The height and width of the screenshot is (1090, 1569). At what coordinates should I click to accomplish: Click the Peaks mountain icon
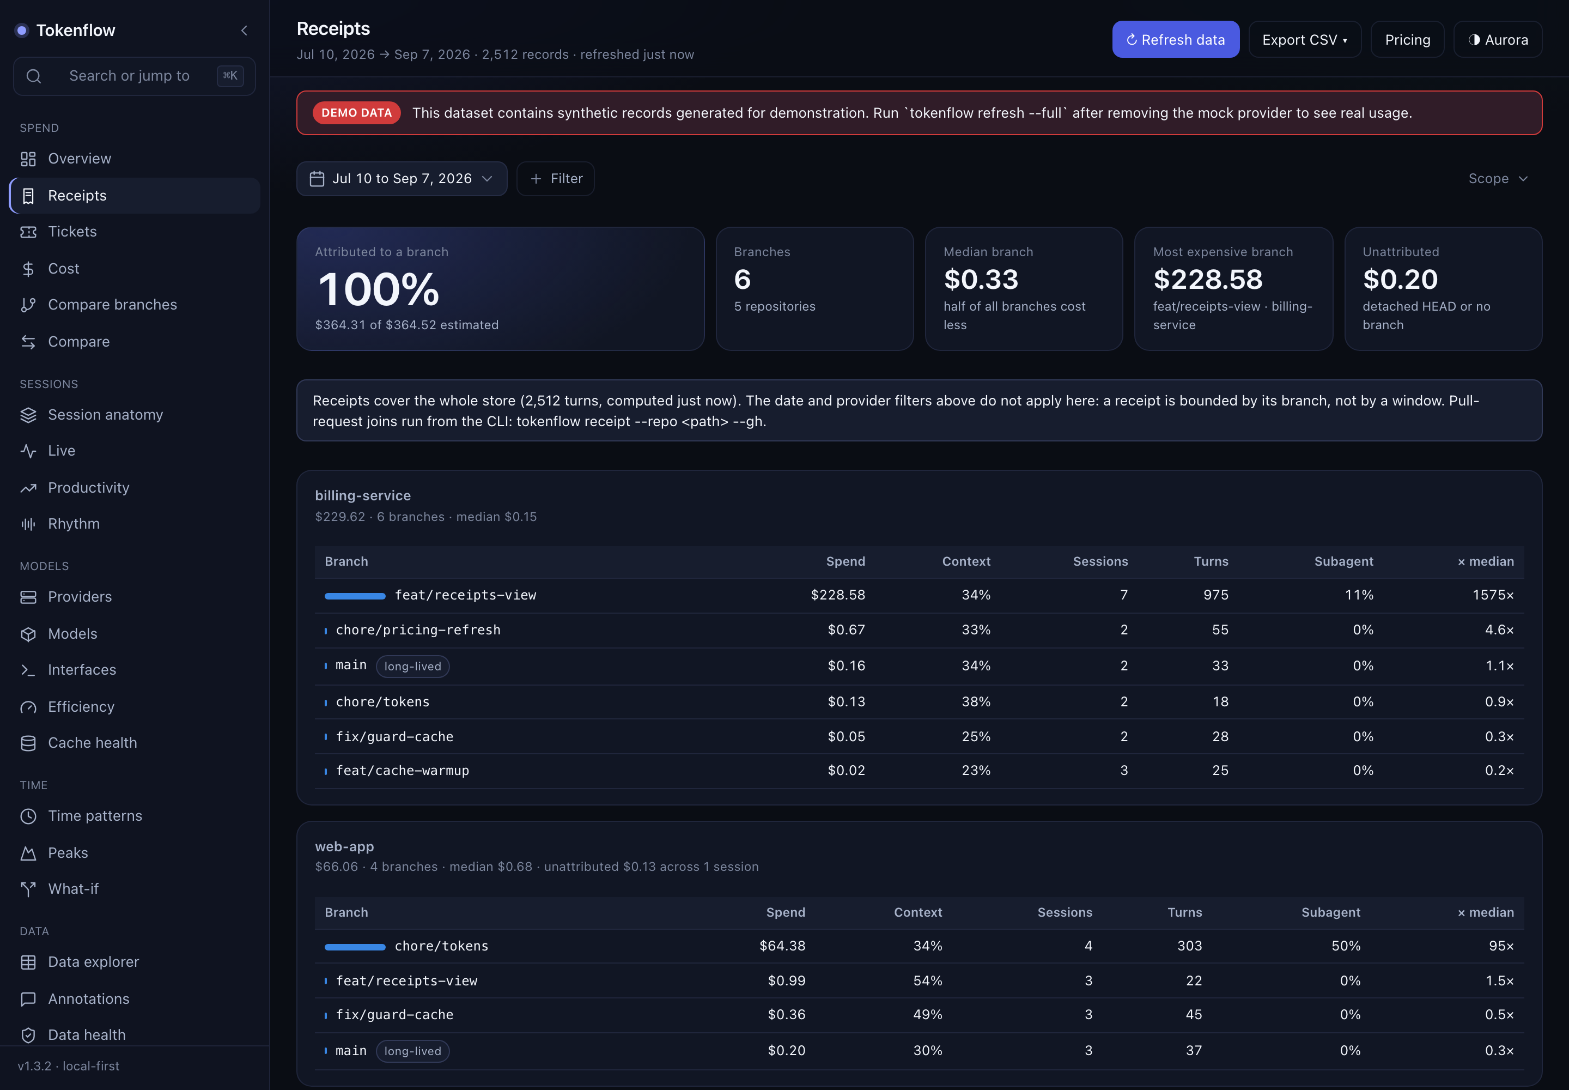(x=28, y=853)
